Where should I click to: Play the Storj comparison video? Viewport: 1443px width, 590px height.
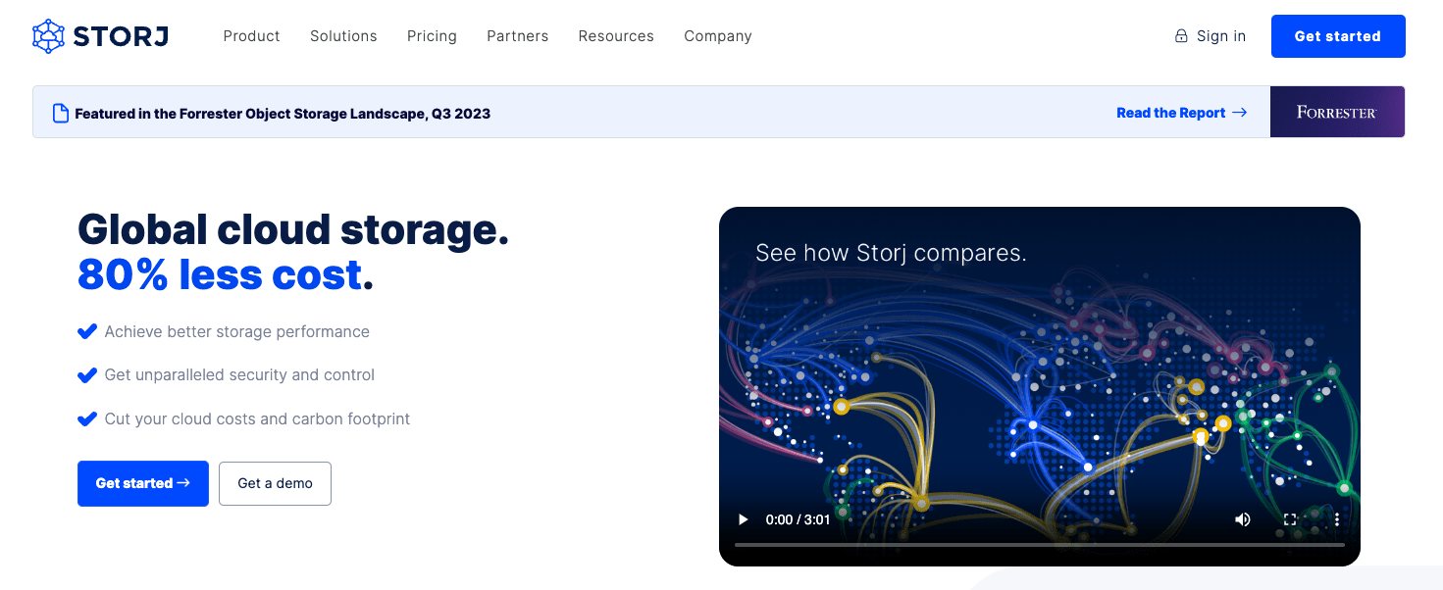point(743,519)
